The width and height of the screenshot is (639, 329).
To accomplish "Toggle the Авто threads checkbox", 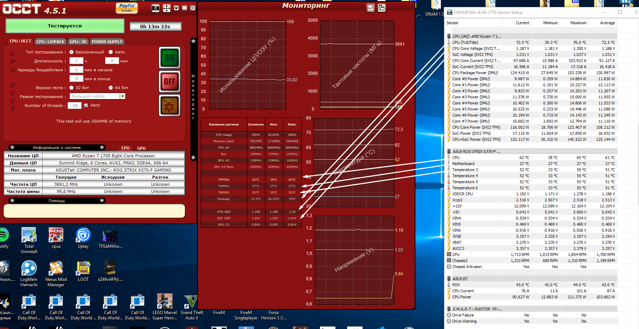I will [x=86, y=106].
